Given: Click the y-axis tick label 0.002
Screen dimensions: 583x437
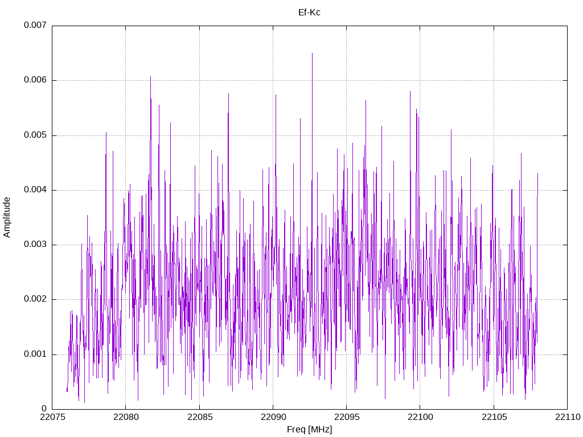Looking at the screenshot, I should point(35,299).
